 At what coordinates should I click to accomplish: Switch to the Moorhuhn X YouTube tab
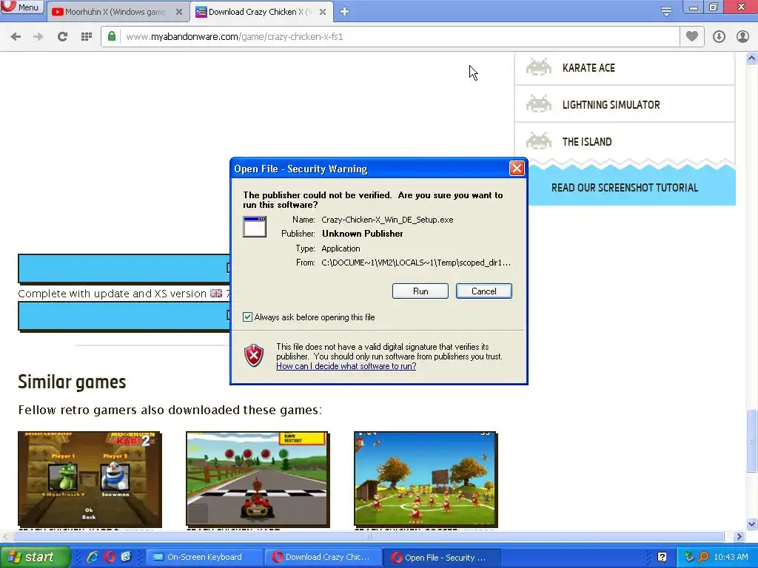pyautogui.click(x=116, y=12)
